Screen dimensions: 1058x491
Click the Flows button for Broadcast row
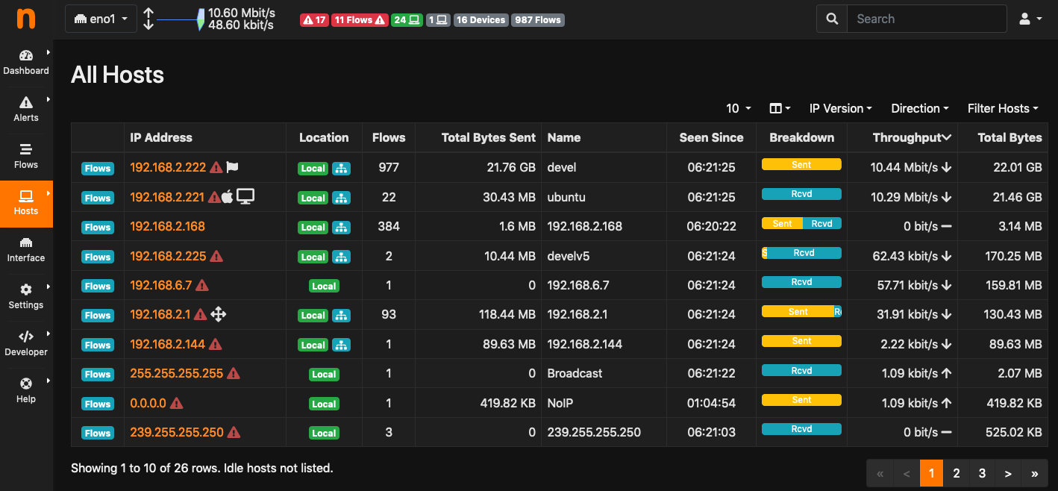pyautogui.click(x=97, y=375)
